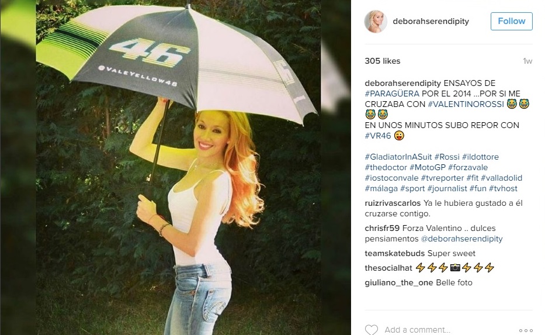Follow deborahserendipity
Viewport: 545px width, 335px height.
click(511, 21)
